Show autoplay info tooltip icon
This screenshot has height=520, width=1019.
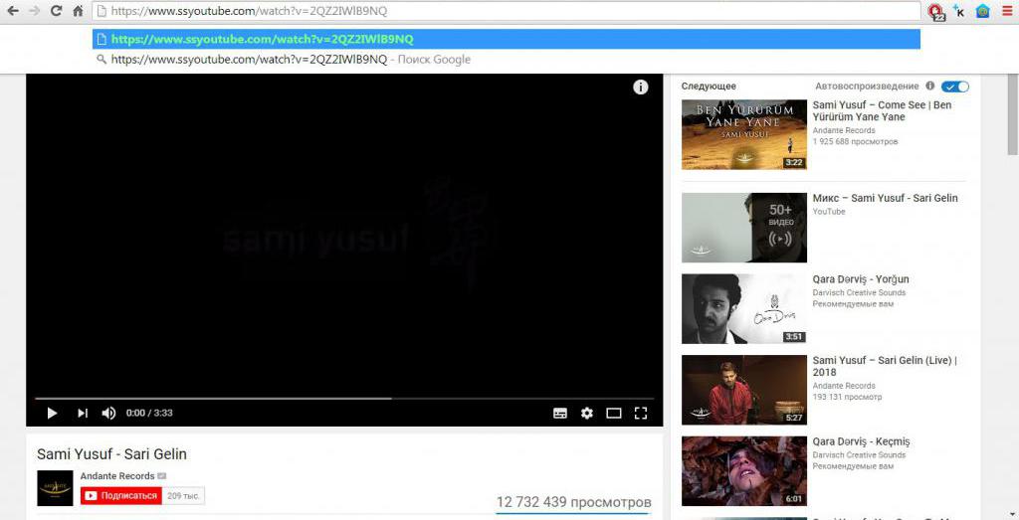pos(930,86)
